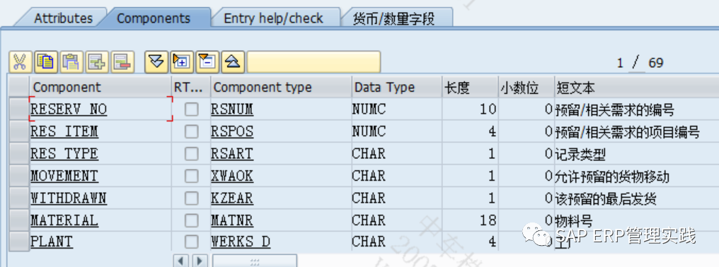Click the Collapse Include (minus) icon
The height and width of the screenshot is (267, 719).
point(208,62)
